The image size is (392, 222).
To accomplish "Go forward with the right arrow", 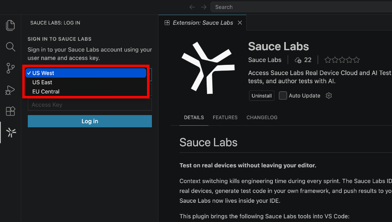I will (x=204, y=7).
